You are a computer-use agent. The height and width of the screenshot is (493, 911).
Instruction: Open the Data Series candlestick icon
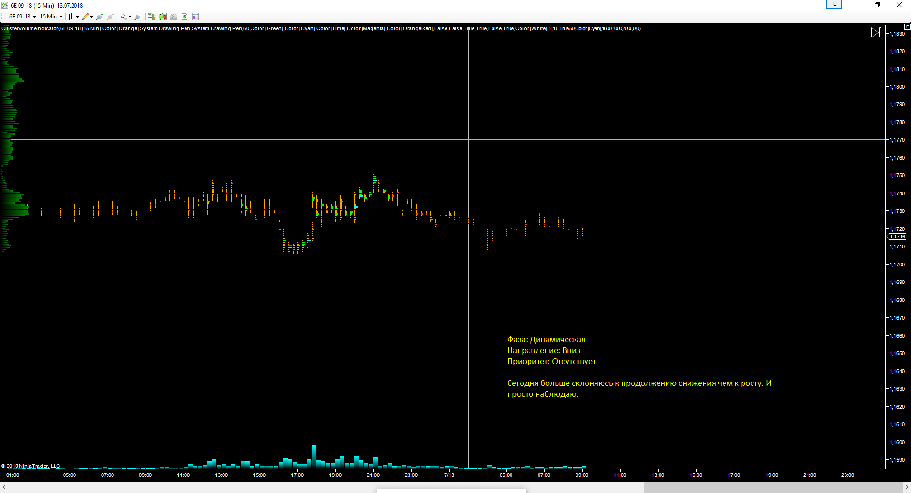tap(163, 17)
